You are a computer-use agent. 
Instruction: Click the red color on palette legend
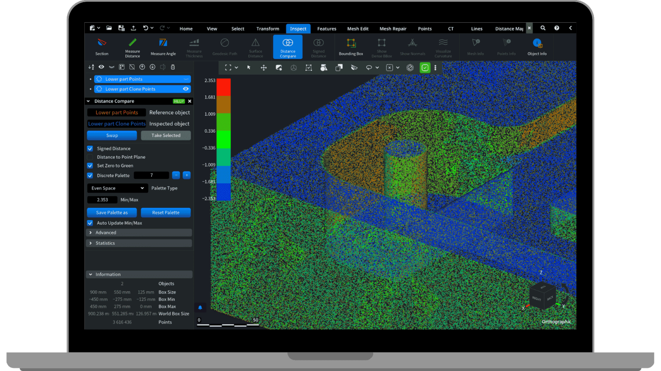(223, 87)
